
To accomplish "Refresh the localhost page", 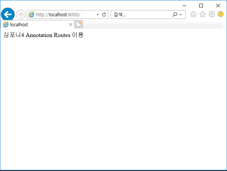I will (x=104, y=14).
